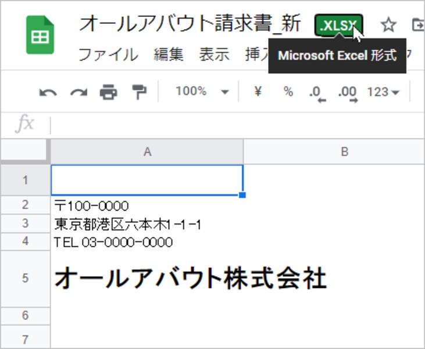Select the empty cell A1
Screen dimensions: 425x349
pyautogui.click(x=147, y=180)
